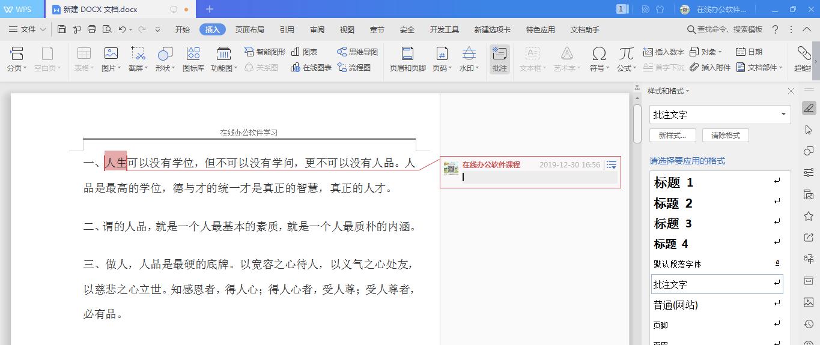The height and width of the screenshot is (345, 820).
Task: Insert a chart (图表)
Action: click(304, 52)
